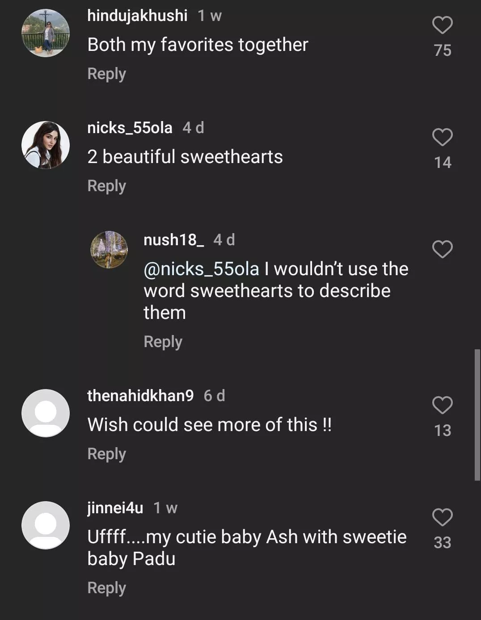The width and height of the screenshot is (481, 620).
Task: Open jinnei4u username profile
Action: pos(115,508)
